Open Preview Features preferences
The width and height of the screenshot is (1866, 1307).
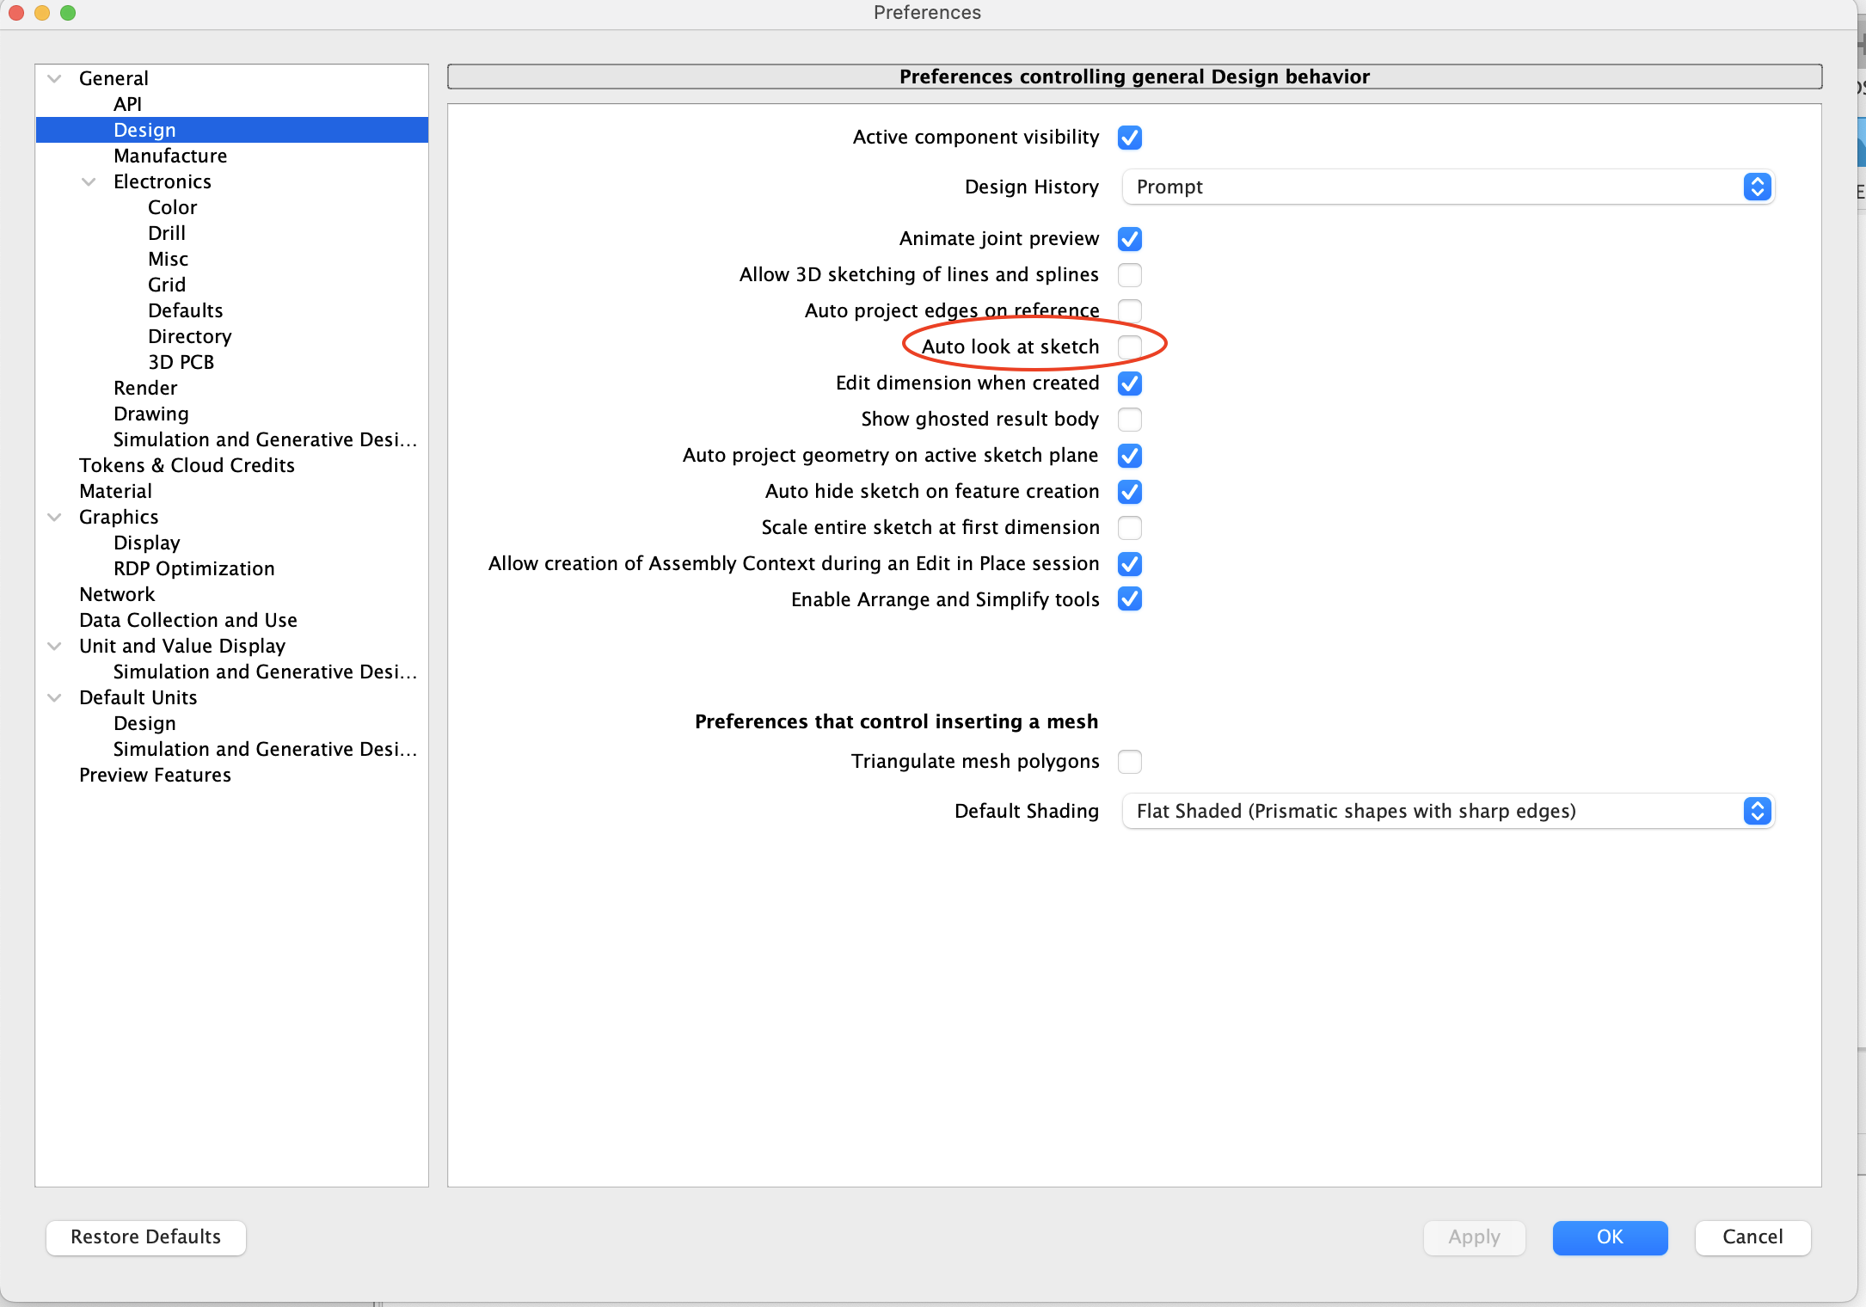pyautogui.click(x=155, y=776)
